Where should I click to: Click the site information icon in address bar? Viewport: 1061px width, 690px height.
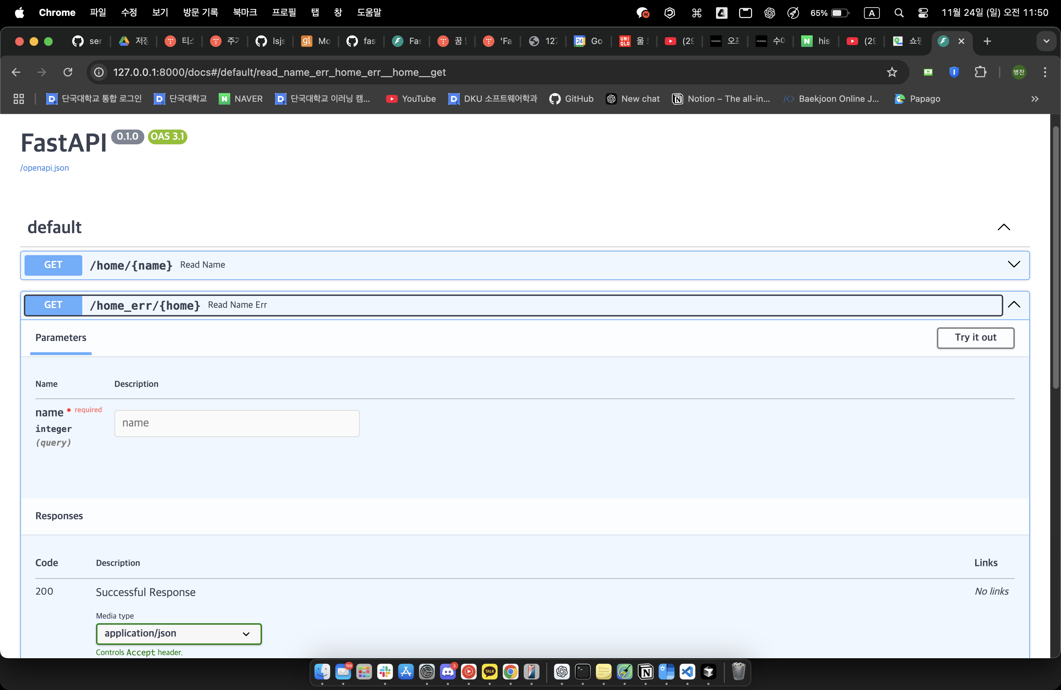click(x=99, y=72)
